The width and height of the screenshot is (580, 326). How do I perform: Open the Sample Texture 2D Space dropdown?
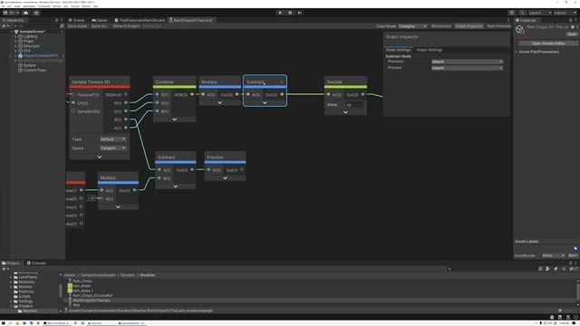[x=112, y=149]
